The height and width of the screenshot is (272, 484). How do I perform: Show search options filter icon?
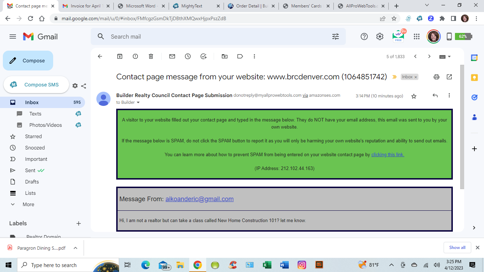pyautogui.click(x=336, y=36)
